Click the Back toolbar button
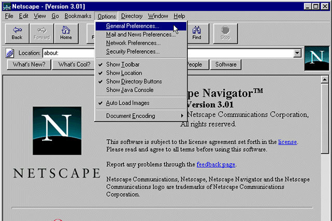The height and width of the screenshot is (221, 332). (x=17, y=34)
